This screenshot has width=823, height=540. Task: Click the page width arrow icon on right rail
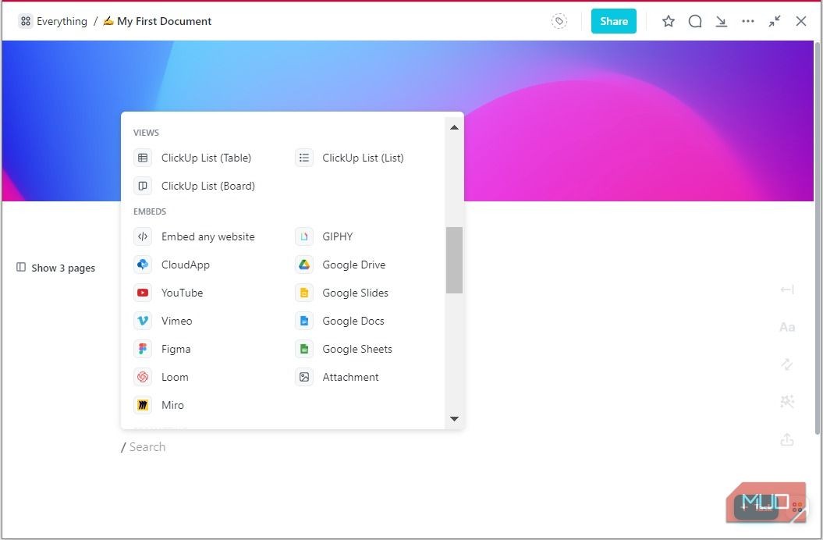(787, 290)
